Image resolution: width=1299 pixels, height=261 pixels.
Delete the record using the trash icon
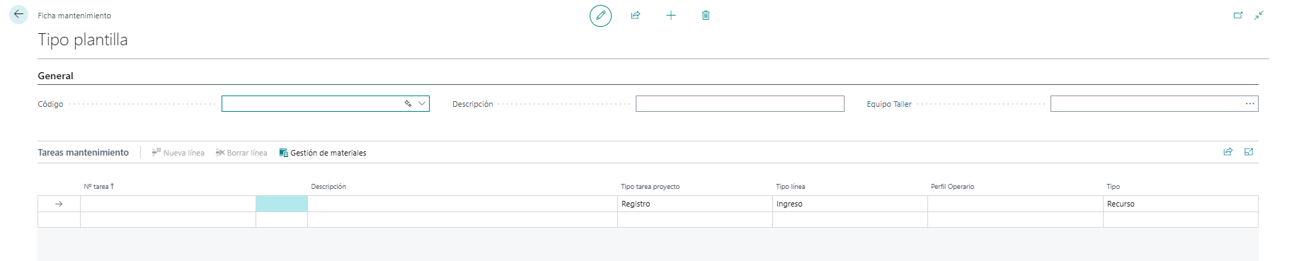point(706,15)
